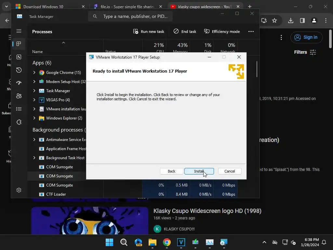Open Users icon in Task Manager sidebar
The image size is (333, 250).
(x=19, y=96)
